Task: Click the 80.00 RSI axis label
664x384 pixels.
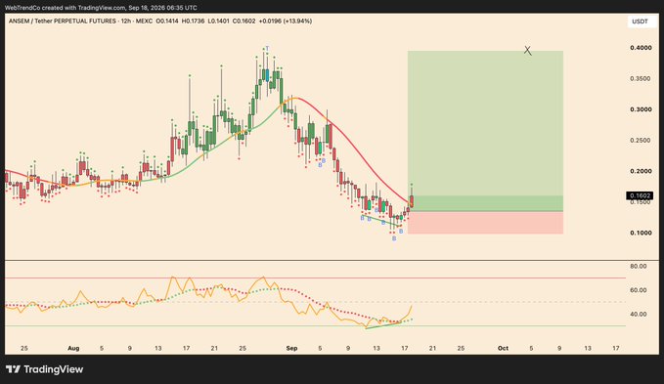Action: coord(639,267)
